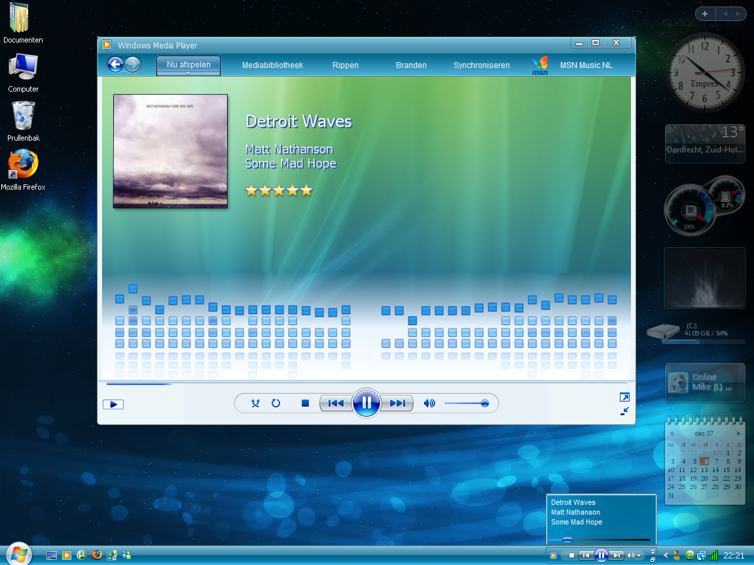Click the collapse chevron next to the tray icons
The image size is (754, 565).
coord(666,555)
